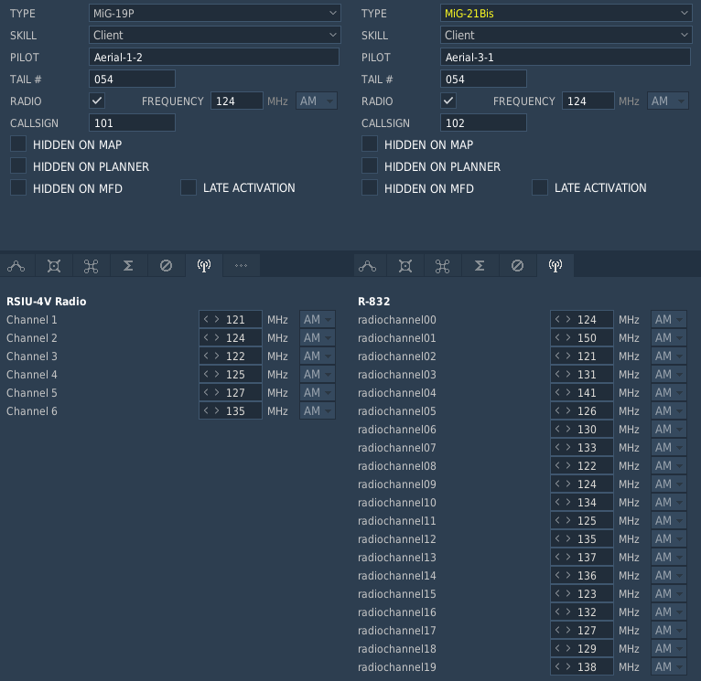The image size is (701, 681).
Task: Open SKILL dropdown for MiG-19P unit
Action: [214, 35]
